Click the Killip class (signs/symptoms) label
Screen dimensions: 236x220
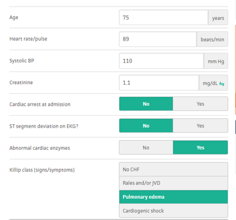point(42,170)
